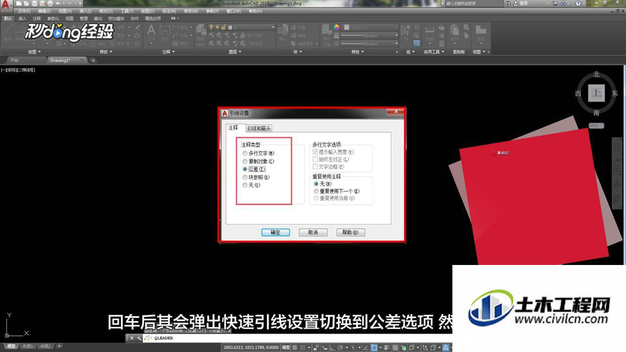This screenshot has width=626, height=352.
Task: Click the coordinates readout 2003.6315, 1031.1789, 0.0000
Action: click(x=251, y=348)
